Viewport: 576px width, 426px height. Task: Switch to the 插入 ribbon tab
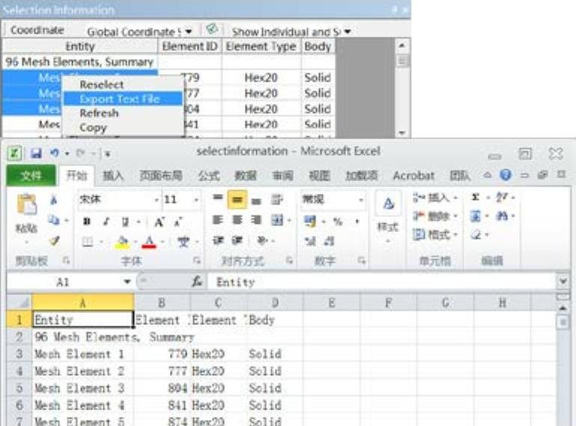[113, 175]
